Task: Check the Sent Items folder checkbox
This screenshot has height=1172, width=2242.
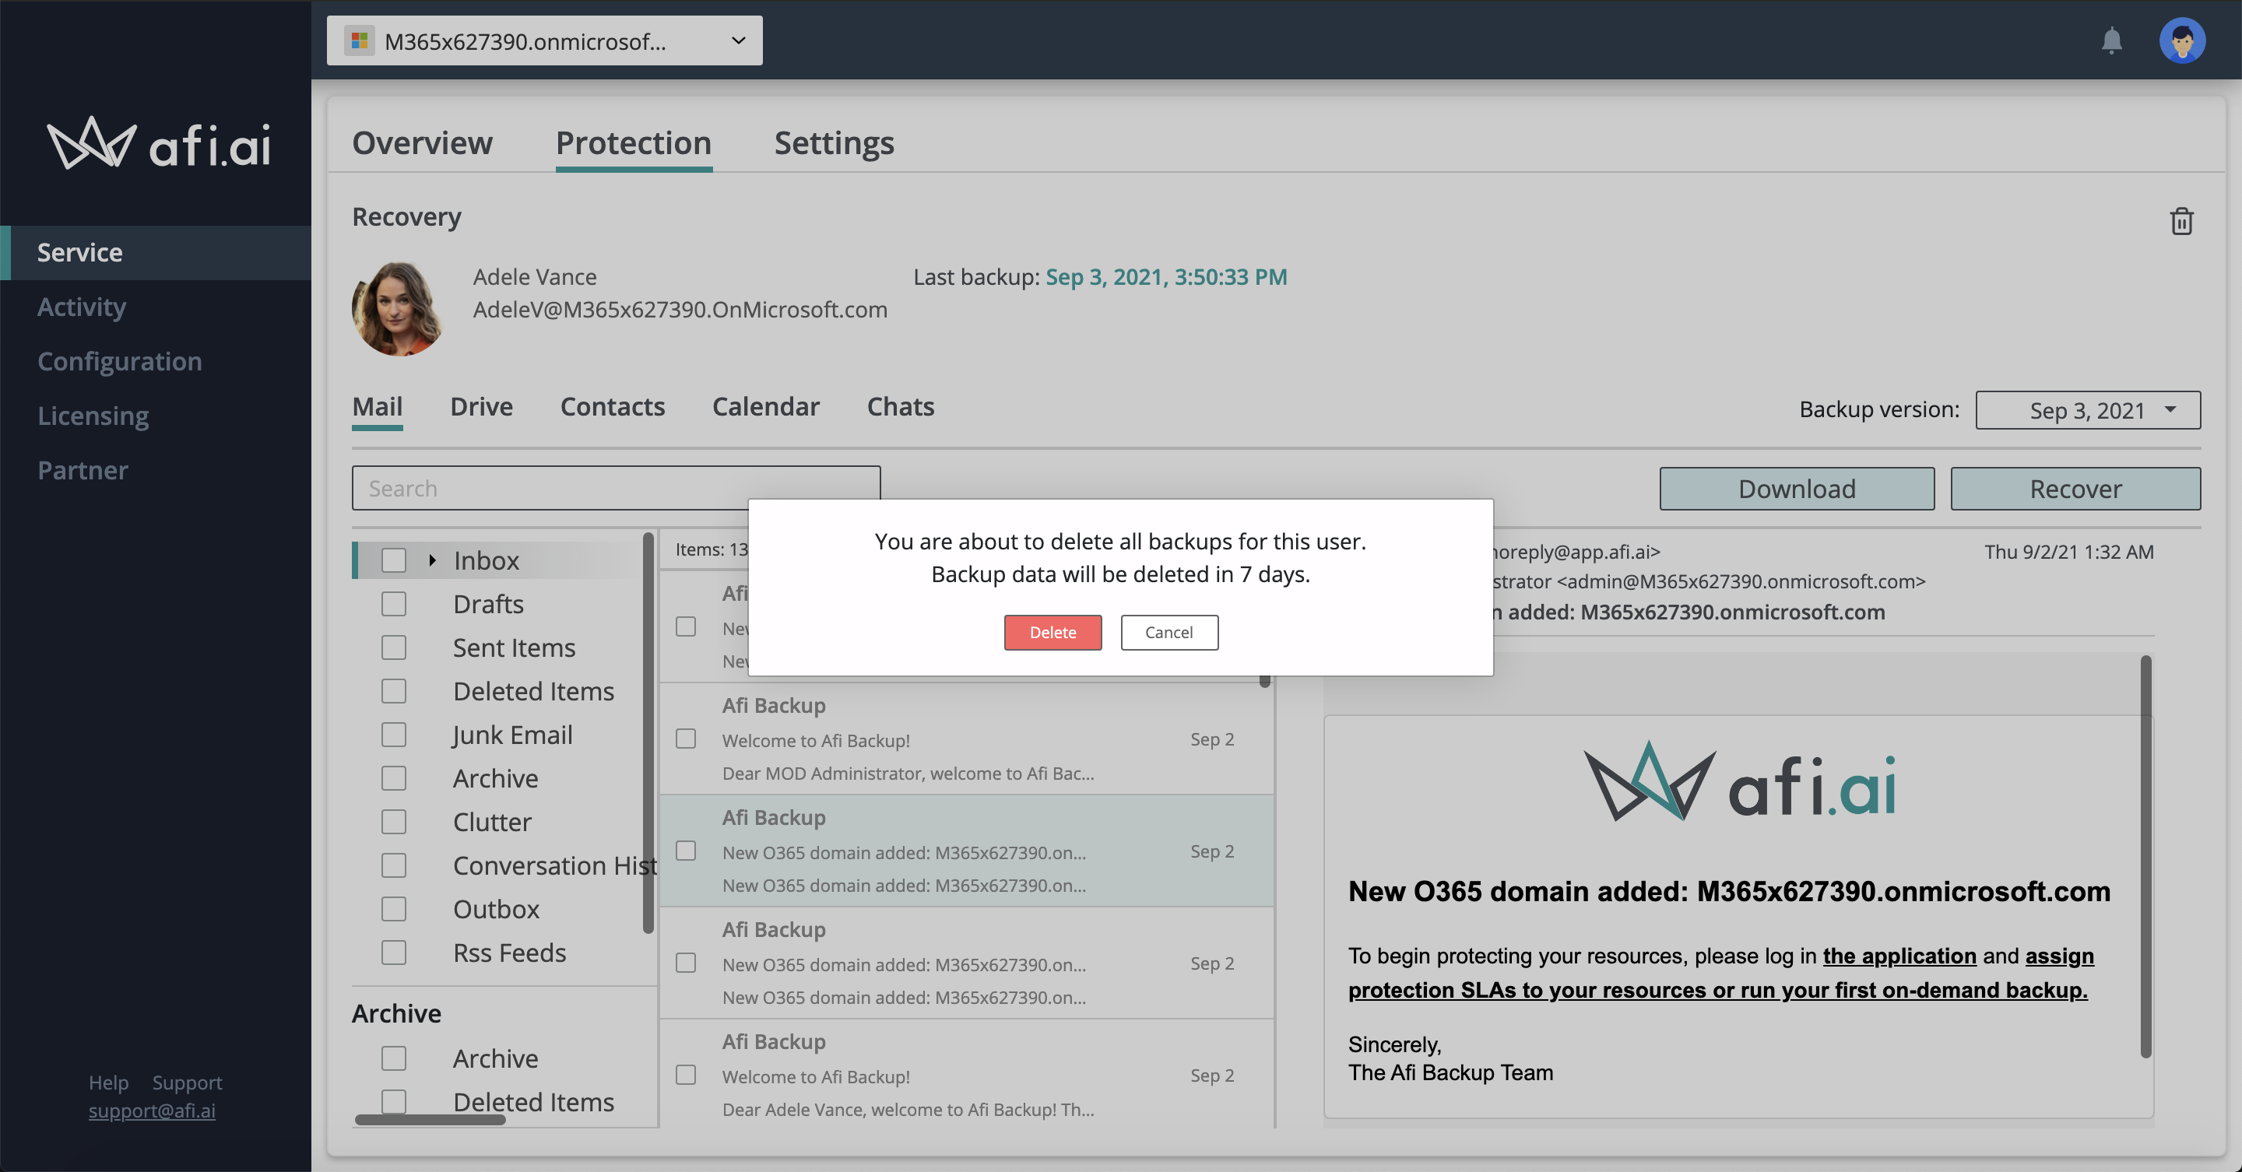Action: tap(393, 647)
